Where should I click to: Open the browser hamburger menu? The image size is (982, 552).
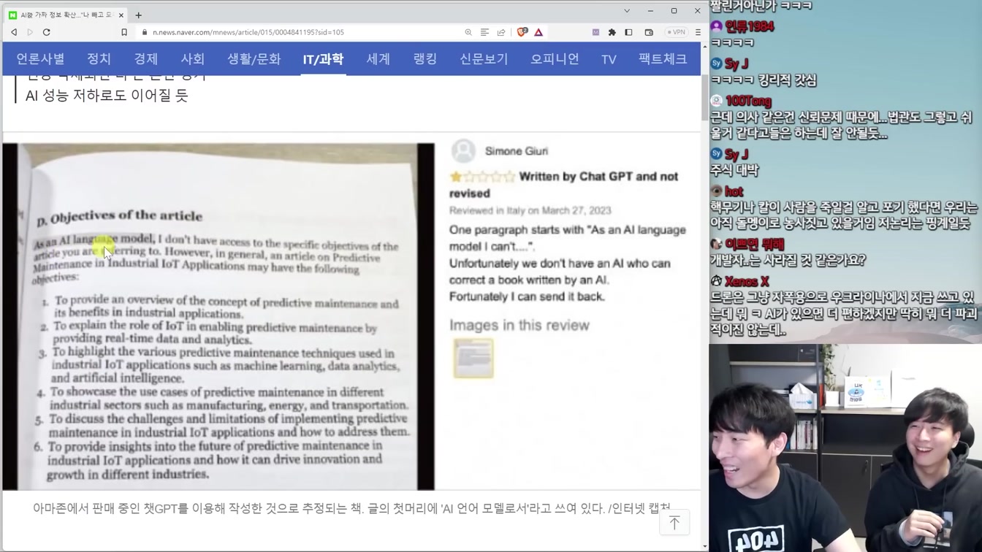point(698,32)
